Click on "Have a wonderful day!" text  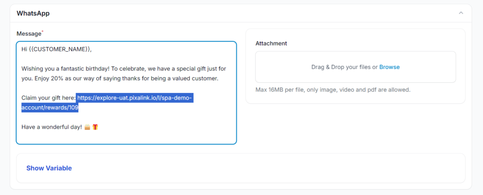click(52, 127)
